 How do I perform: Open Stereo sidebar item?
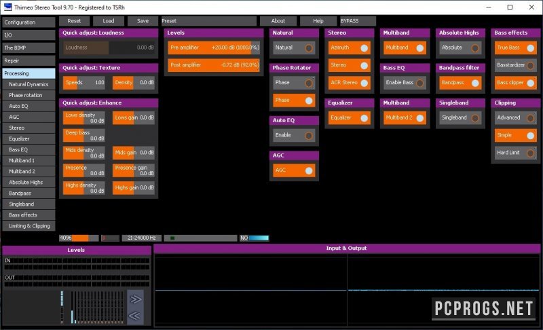pos(29,128)
